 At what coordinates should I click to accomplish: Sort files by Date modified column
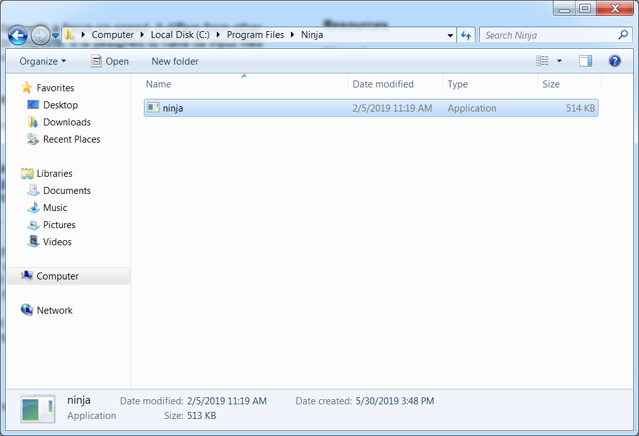pos(383,84)
